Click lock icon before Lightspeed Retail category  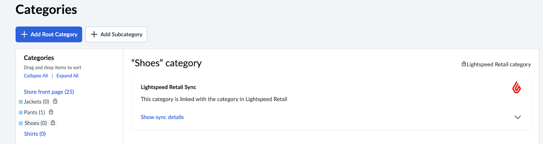point(464,64)
